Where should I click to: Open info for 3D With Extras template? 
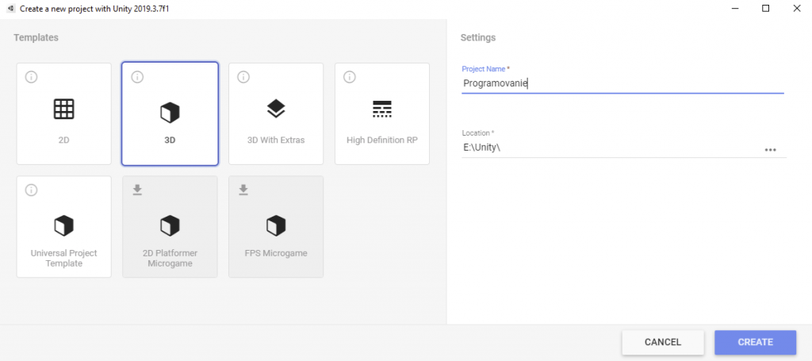(243, 77)
